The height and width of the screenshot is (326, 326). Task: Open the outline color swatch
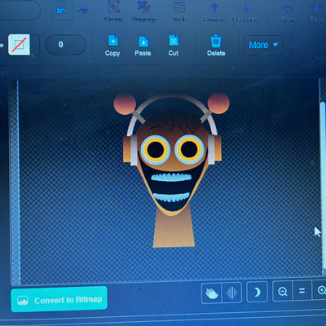[x=19, y=45]
